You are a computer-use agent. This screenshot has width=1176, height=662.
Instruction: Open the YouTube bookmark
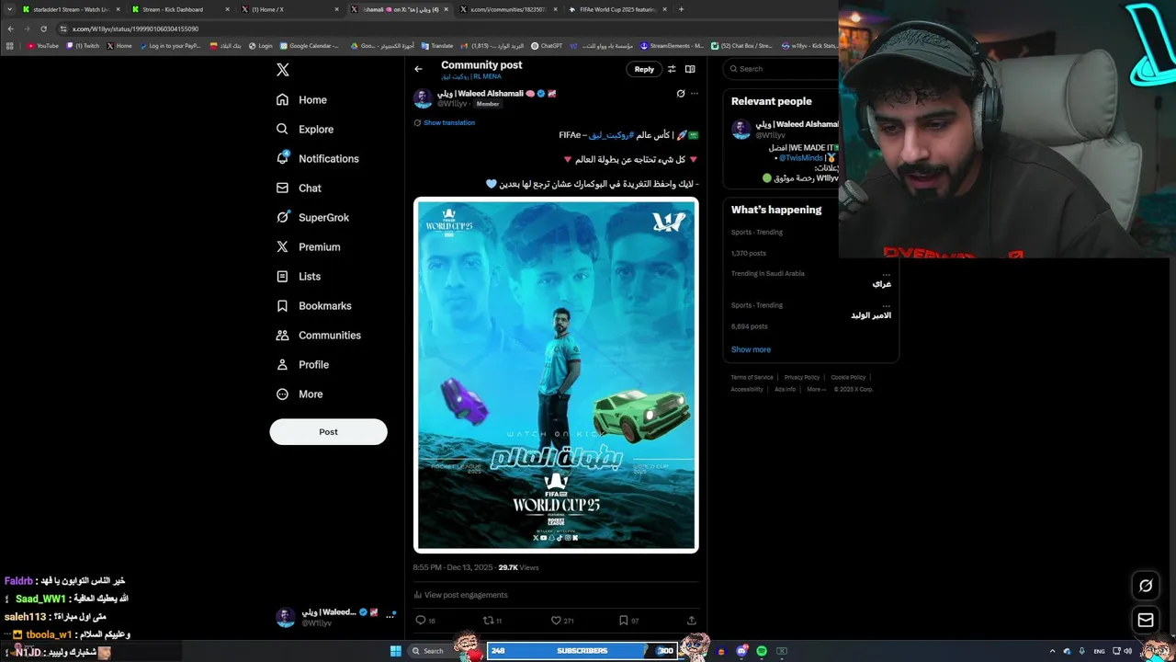(43, 45)
